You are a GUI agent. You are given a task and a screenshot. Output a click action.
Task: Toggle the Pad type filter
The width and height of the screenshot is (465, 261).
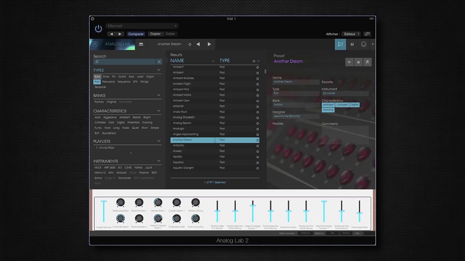[x=97, y=82]
